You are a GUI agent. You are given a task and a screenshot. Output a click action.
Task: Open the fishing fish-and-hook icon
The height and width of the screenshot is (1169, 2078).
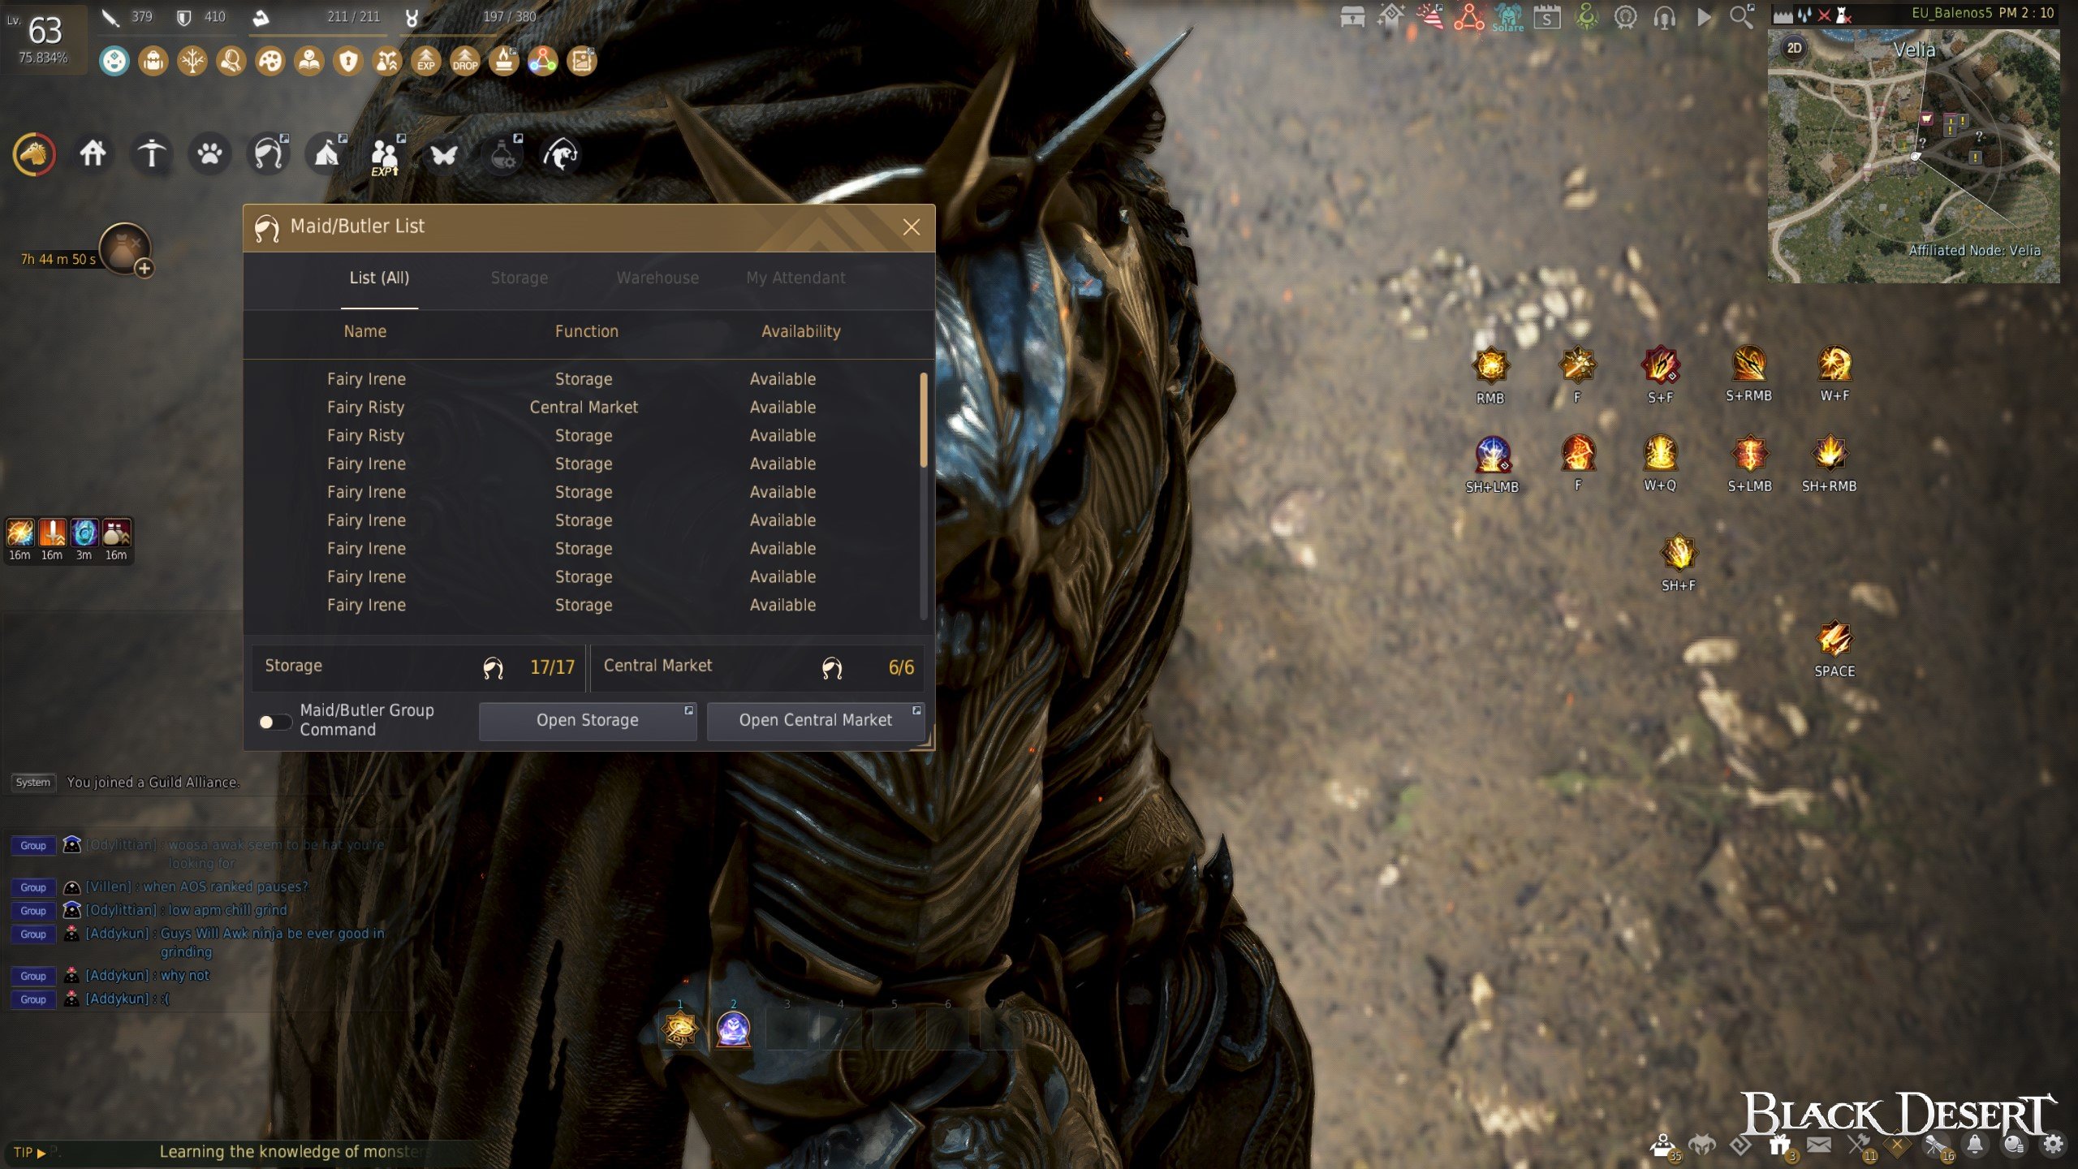tap(561, 153)
